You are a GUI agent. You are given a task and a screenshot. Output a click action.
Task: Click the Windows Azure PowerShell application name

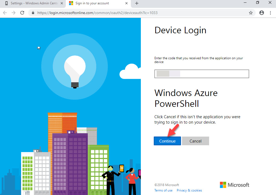[186, 98]
